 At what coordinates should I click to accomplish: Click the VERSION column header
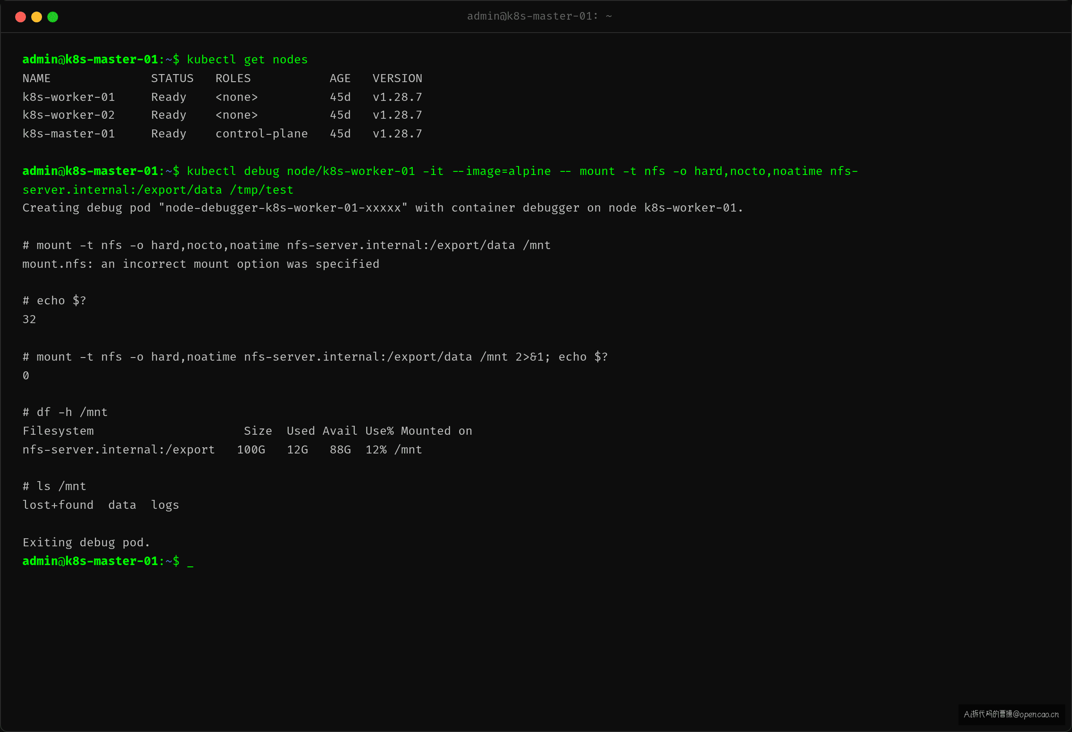pyautogui.click(x=397, y=79)
